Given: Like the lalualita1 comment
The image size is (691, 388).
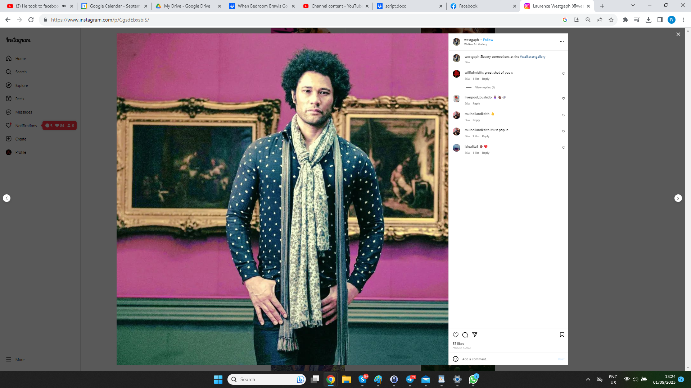Looking at the screenshot, I should [x=564, y=148].
